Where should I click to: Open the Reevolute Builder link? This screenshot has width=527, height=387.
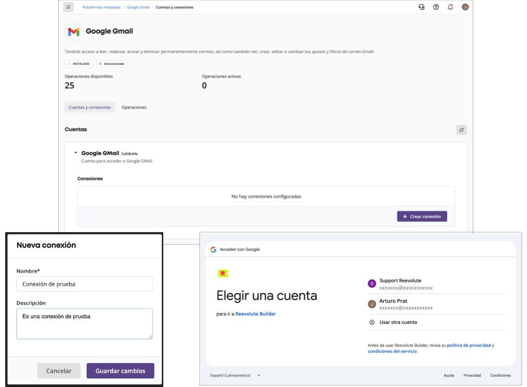click(x=255, y=314)
